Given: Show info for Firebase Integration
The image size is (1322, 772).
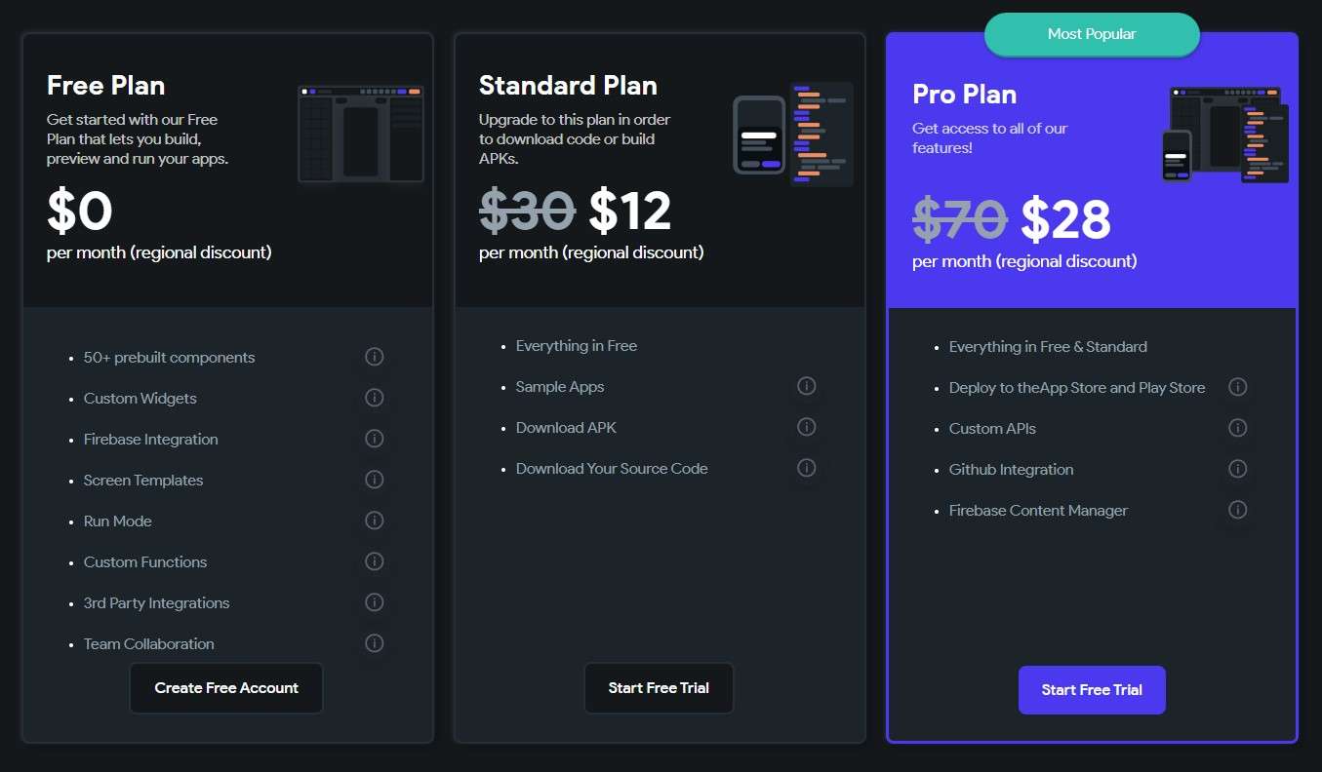Looking at the screenshot, I should click(374, 439).
